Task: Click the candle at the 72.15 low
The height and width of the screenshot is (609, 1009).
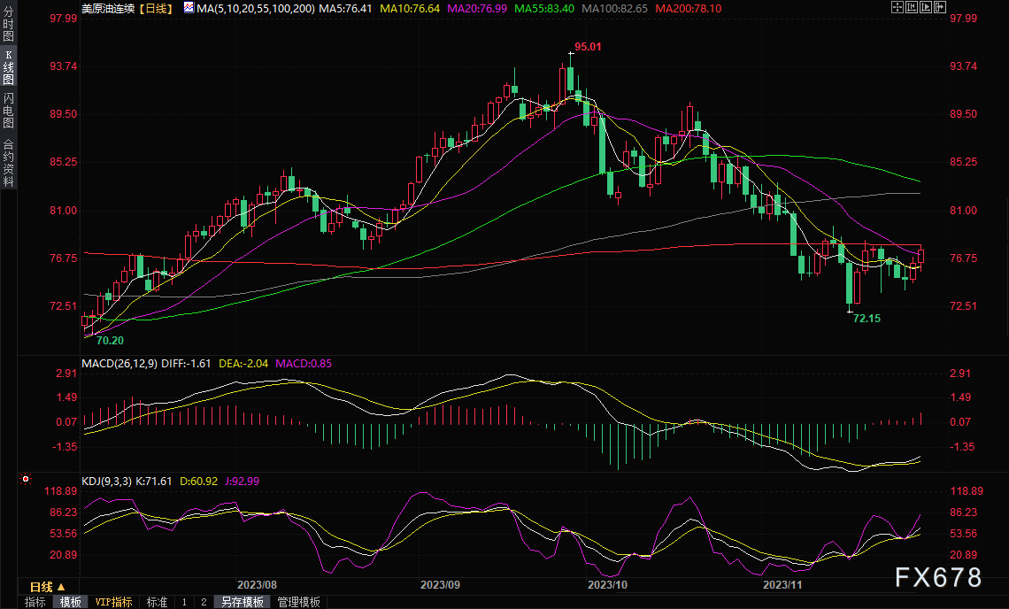Action: (850, 283)
